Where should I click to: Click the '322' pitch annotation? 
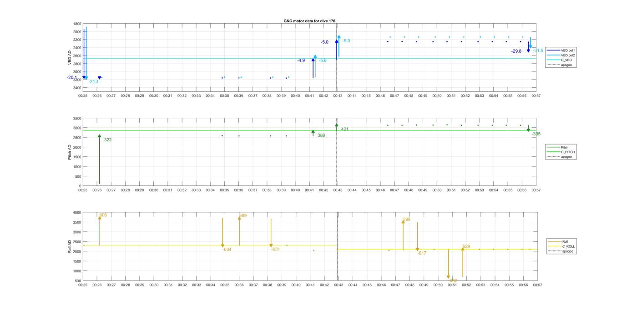pyautogui.click(x=108, y=140)
